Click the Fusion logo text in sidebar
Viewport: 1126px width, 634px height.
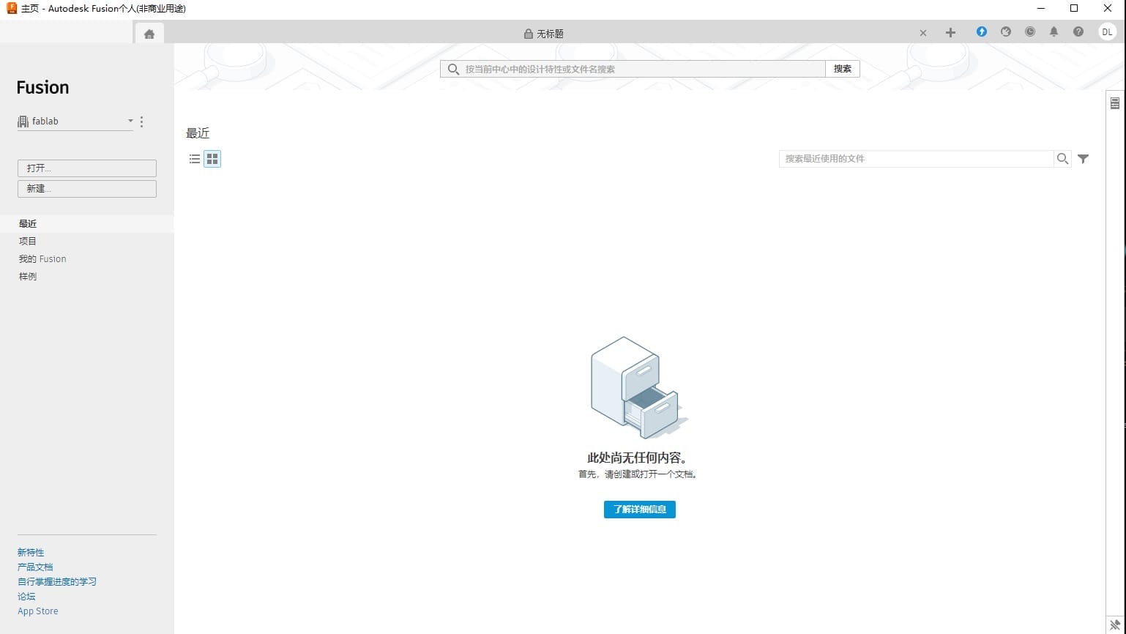(42, 88)
